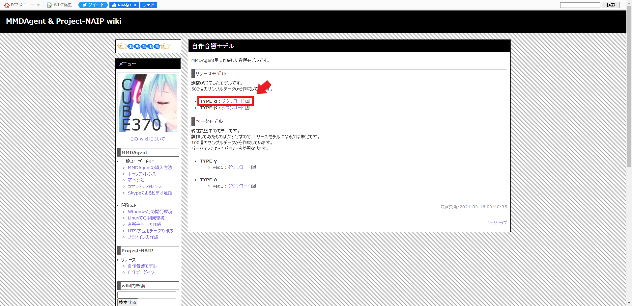Open the 基本文法 sidebar link

pos(136,180)
